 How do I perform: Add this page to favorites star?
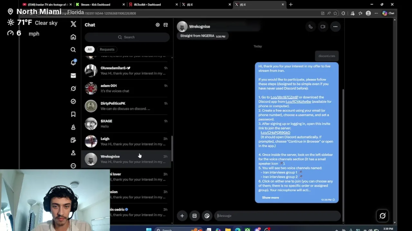tap(335, 13)
